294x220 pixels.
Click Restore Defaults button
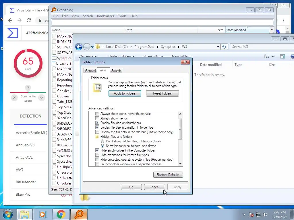click(168, 175)
